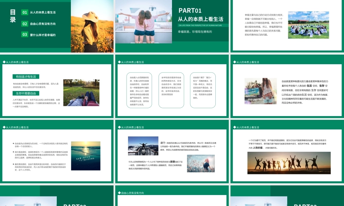
Task: Click the 目录 title on the contents slide
Action: (x=13, y=16)
